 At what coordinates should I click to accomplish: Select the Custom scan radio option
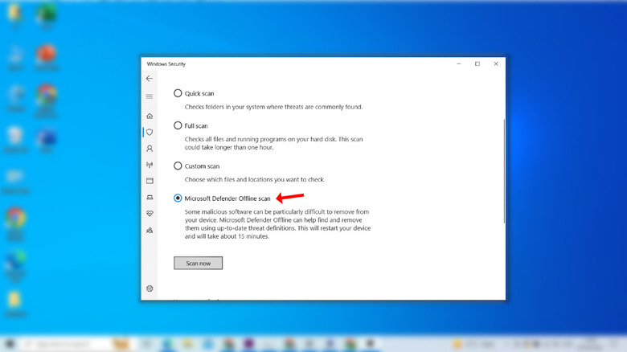click(178, 166)
